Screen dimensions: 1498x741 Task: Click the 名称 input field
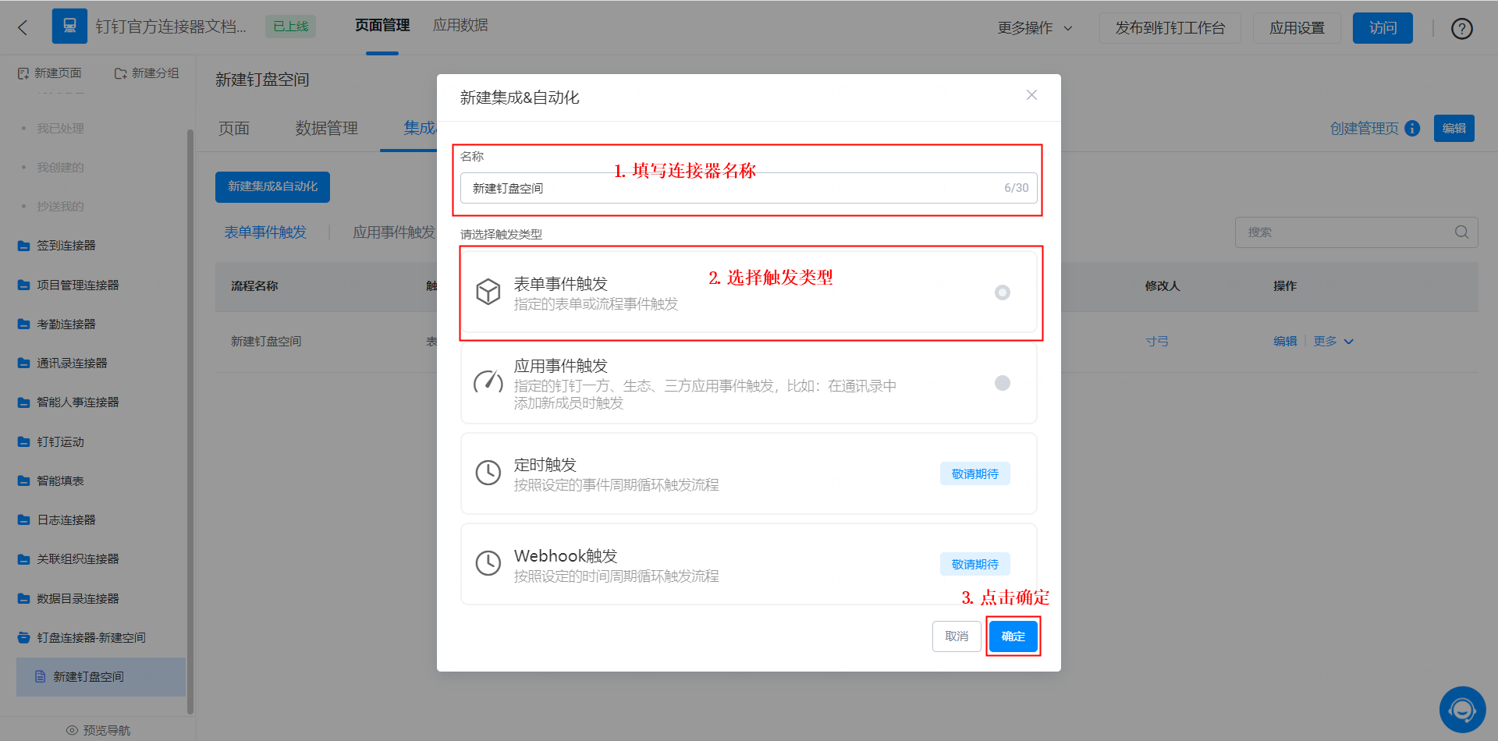pyautogui.click(x=749, y=188)
